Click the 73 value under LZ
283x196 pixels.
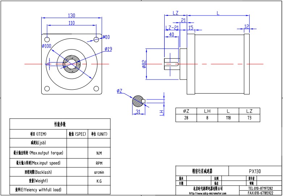tap(249, 118)
